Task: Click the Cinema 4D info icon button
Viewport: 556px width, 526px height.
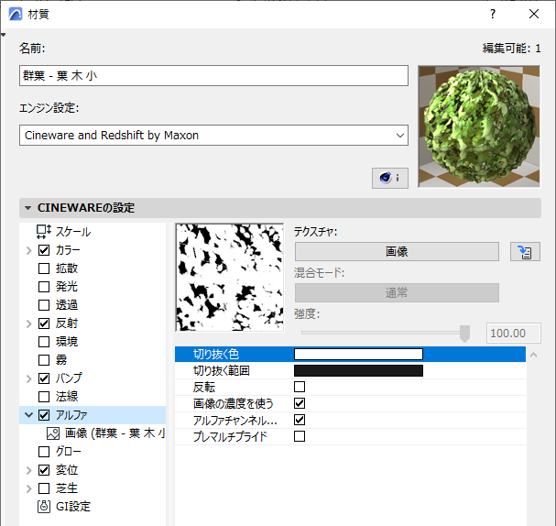Action: pos(389,178)
